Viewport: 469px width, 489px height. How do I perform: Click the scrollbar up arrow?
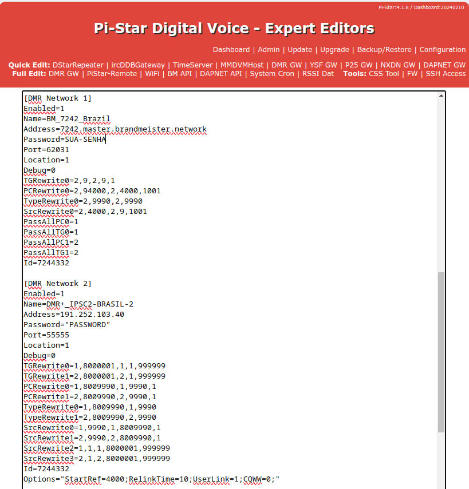click(441, 96)
